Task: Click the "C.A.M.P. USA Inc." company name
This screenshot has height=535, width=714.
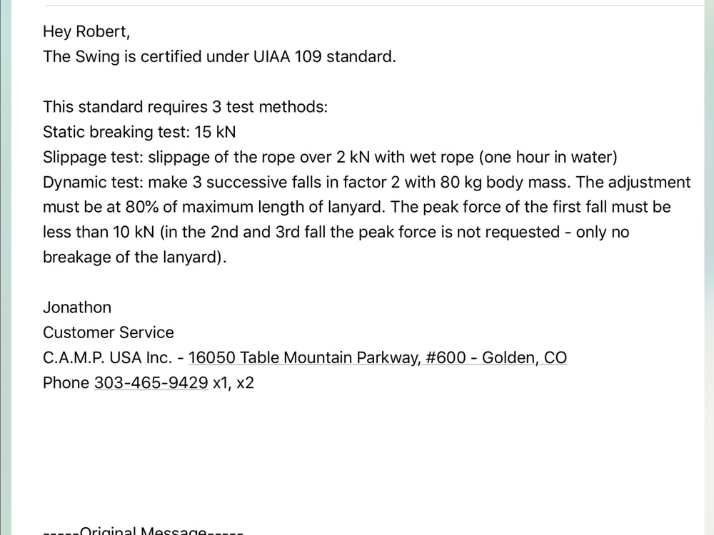Action: [x=108, y=357]
